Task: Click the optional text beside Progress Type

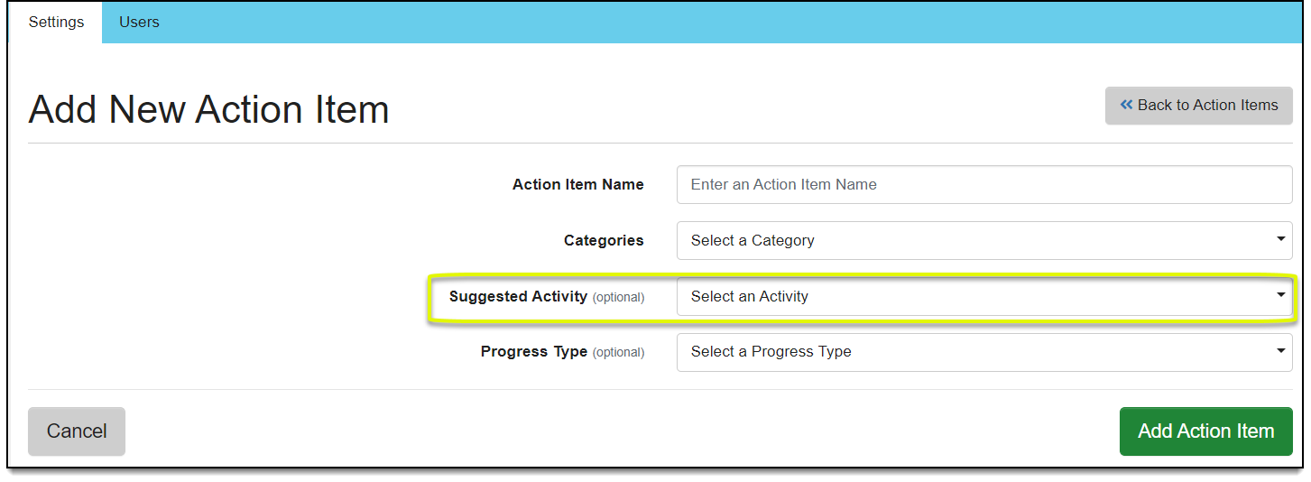Action: click(x=618, y=353)
